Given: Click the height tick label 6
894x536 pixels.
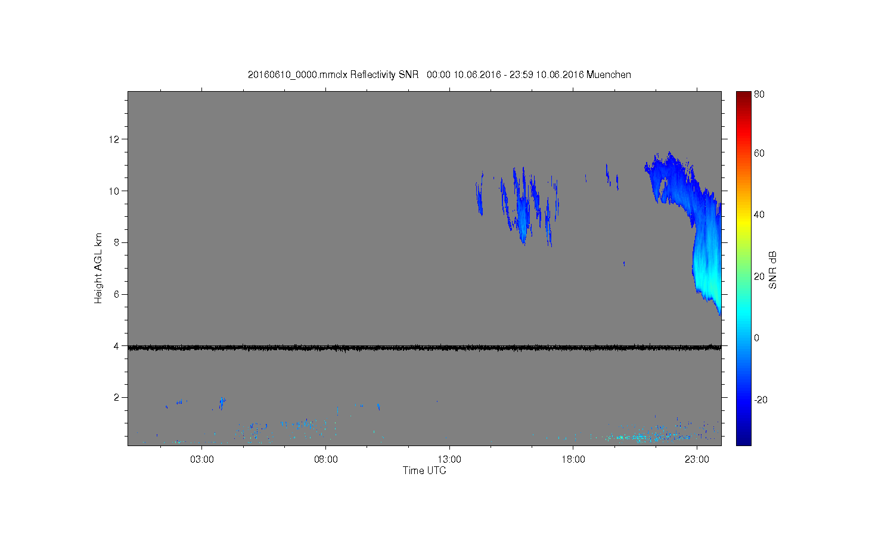Looking at the screenshot, I should (117, 294).
